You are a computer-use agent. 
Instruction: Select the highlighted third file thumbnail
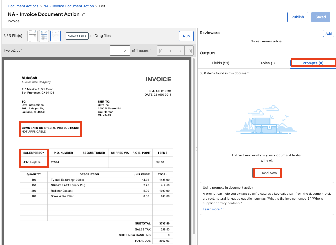[55, 36]
